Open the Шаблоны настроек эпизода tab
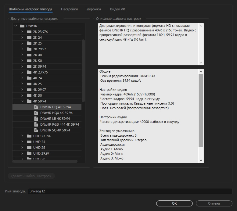237x211 pixels. pos(31,9)
